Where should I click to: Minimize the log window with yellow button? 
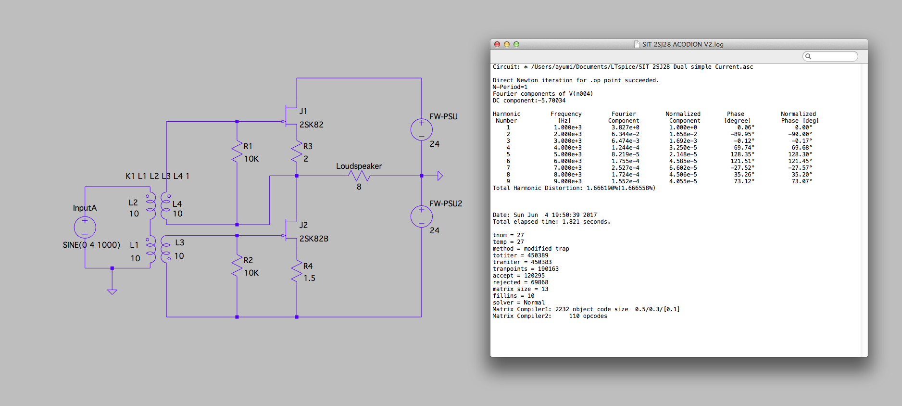click(x=507, y=44)
